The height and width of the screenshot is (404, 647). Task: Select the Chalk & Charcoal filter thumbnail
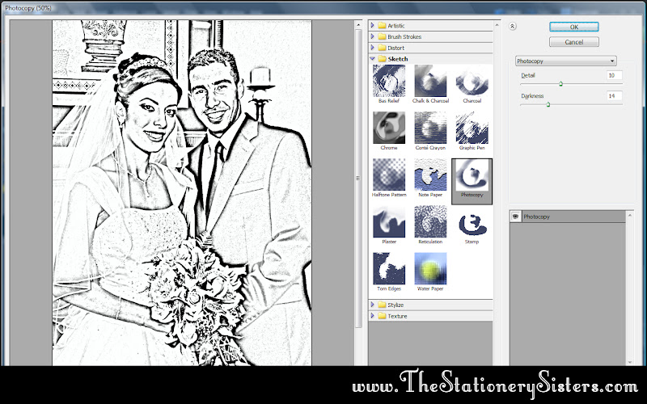click(x=430, y=81)
